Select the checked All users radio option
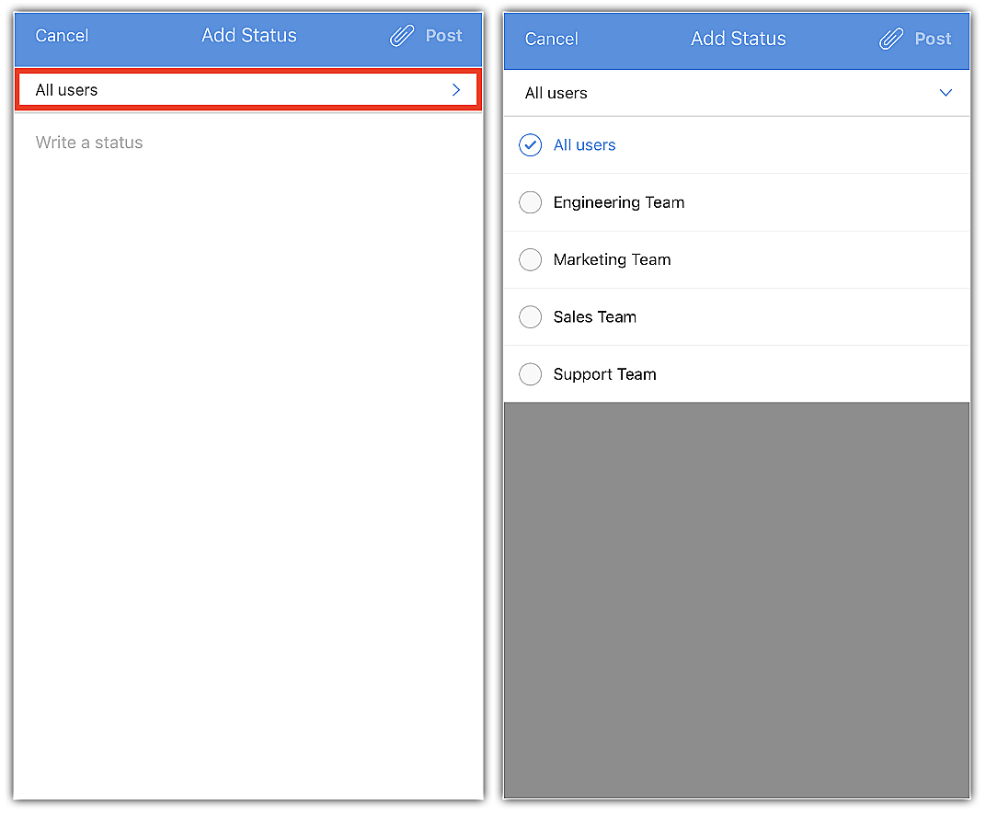The height and width of the screenshot is (813, 986). 530,145
